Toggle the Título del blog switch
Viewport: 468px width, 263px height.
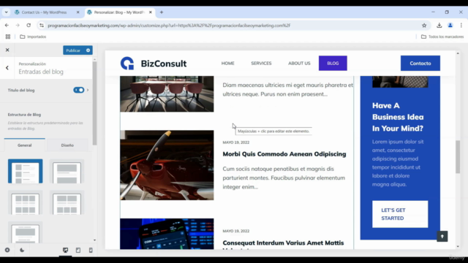[79, 90]
